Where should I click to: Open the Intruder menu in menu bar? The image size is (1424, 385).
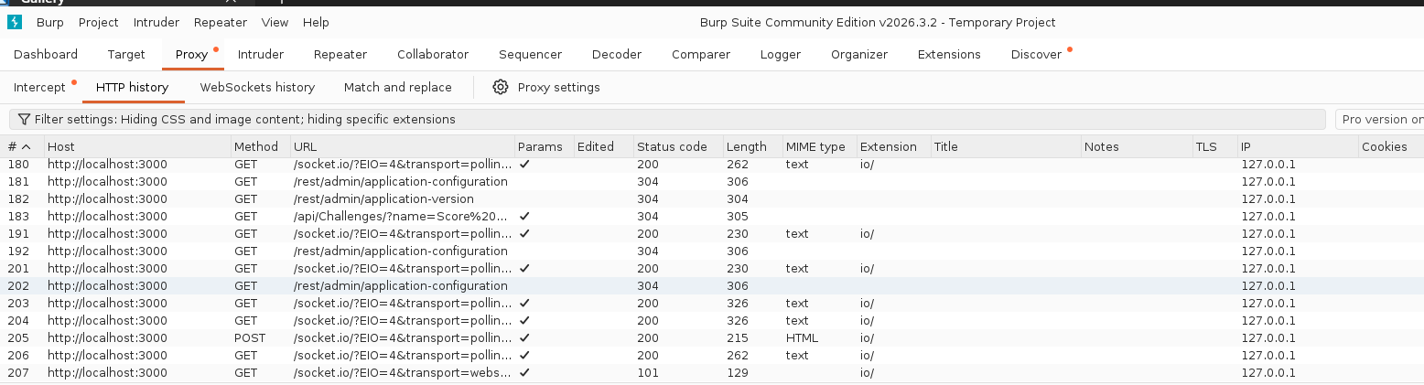(x=156, y=22)
